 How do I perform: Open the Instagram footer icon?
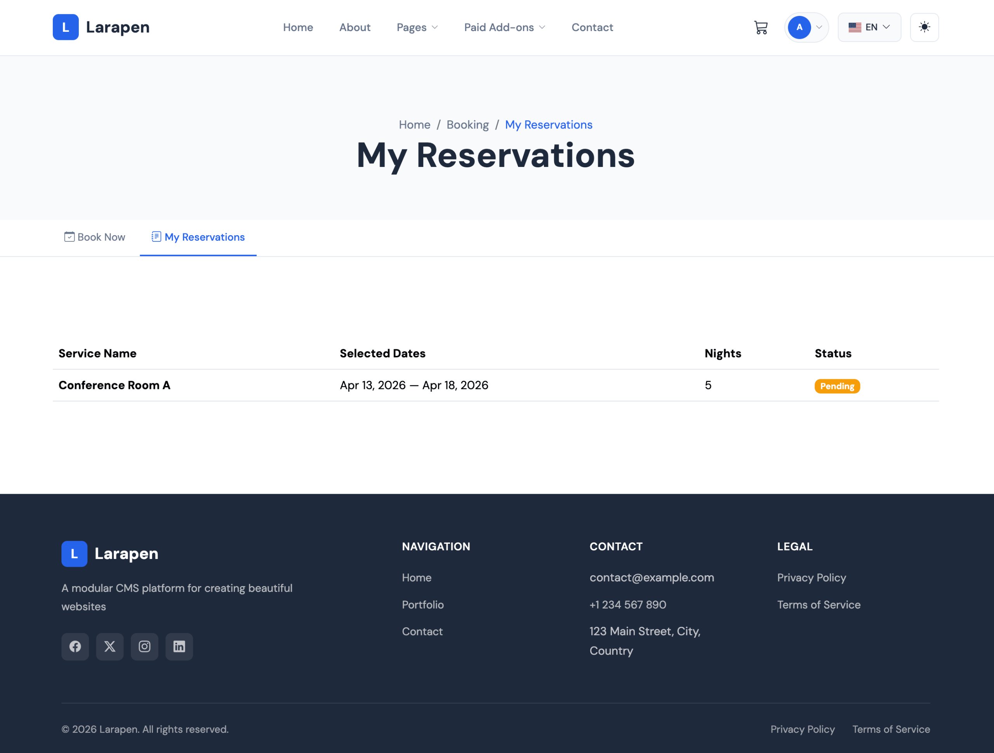[144, 647]
